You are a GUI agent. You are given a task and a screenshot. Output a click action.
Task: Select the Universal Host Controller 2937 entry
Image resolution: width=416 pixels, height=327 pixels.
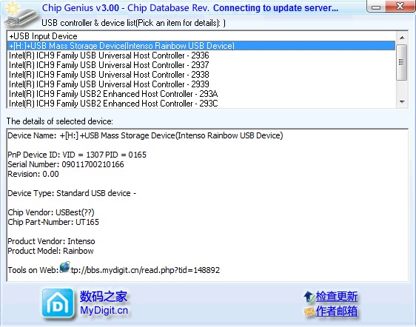(x=201, y=65)
